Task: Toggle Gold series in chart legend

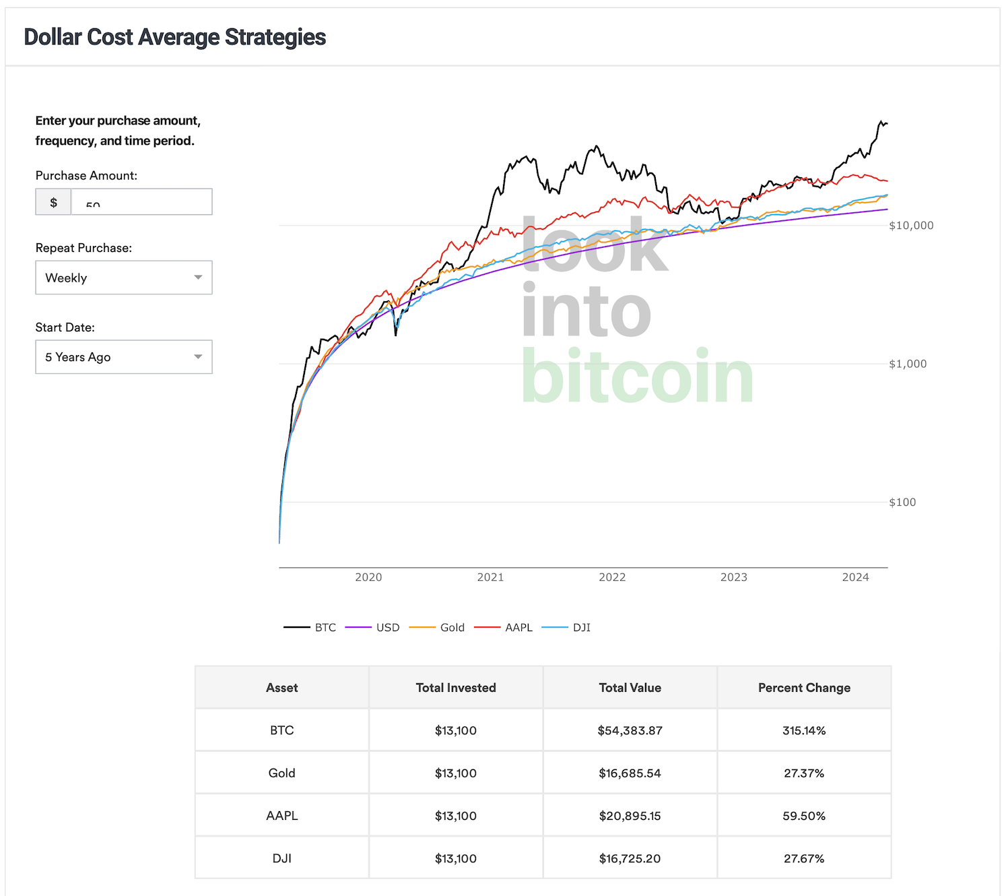Action: click(x=437, y=627)
